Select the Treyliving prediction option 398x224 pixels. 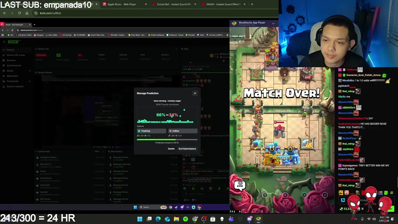151,131
